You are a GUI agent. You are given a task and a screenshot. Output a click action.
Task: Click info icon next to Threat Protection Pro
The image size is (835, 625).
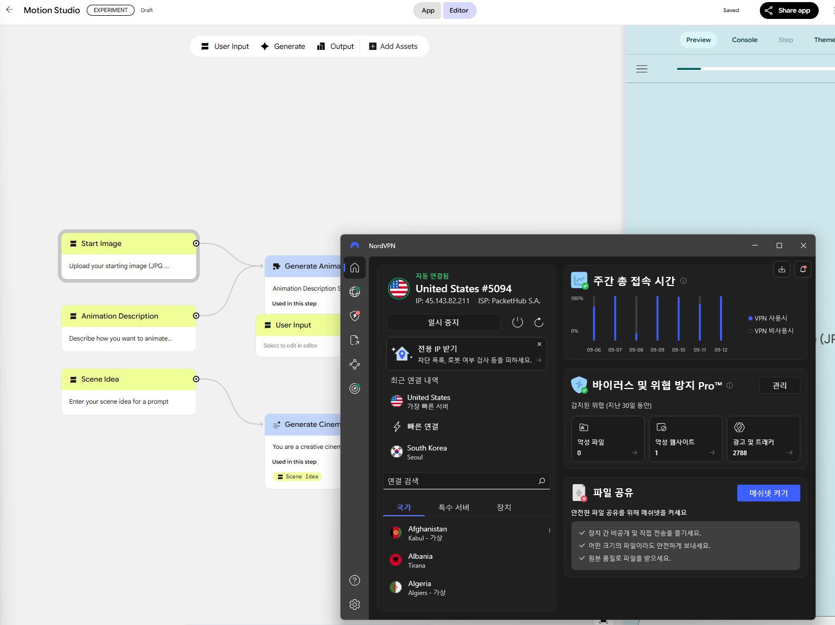[x=729, y=385]
